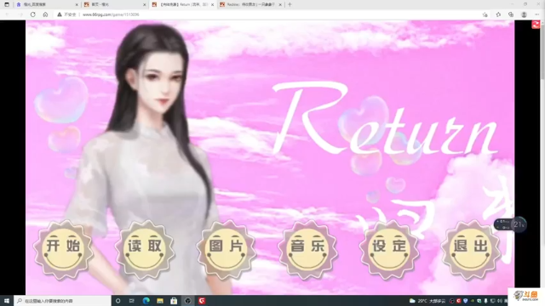Open Microsoft Edge from the taskbar
545x306 pixels.
point(146,301)
